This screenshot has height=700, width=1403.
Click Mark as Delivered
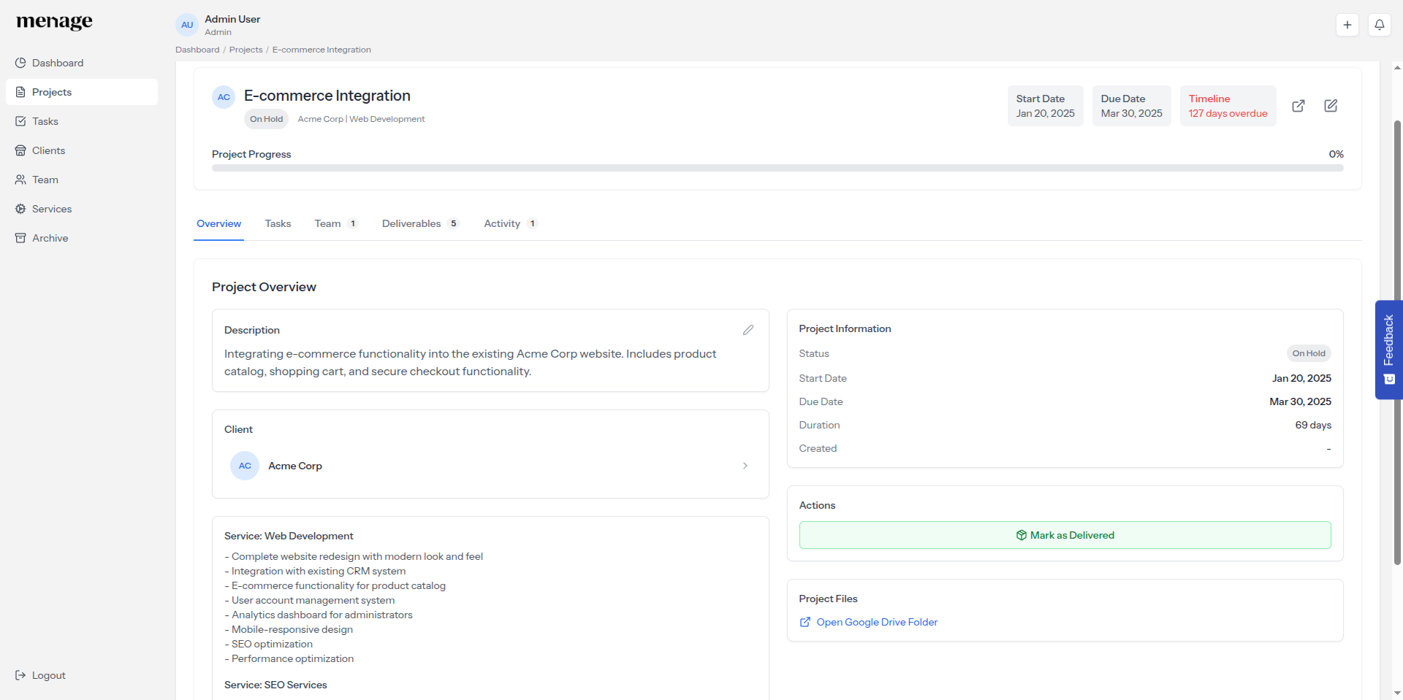pyautogui.click(x=1065, y=535)
